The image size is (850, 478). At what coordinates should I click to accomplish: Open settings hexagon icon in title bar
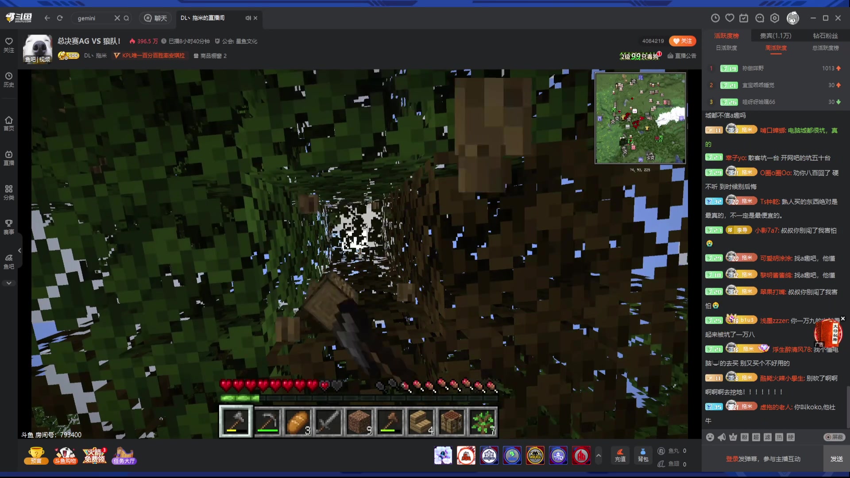pos(775,18)
